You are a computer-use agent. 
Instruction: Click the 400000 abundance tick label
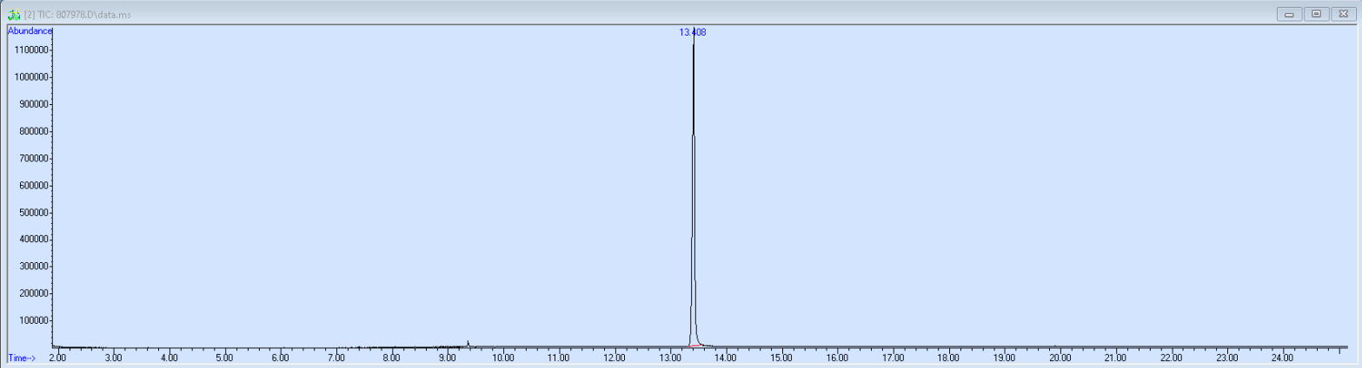click(34, 240)
